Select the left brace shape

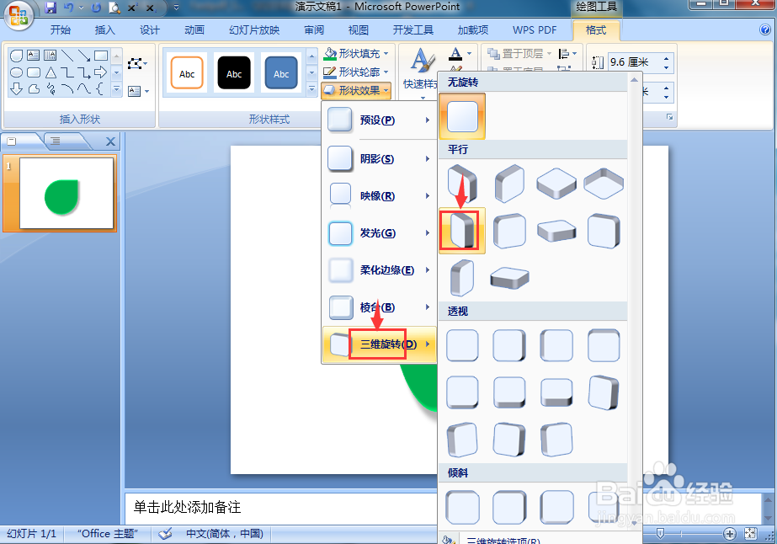tap(100, 89)
